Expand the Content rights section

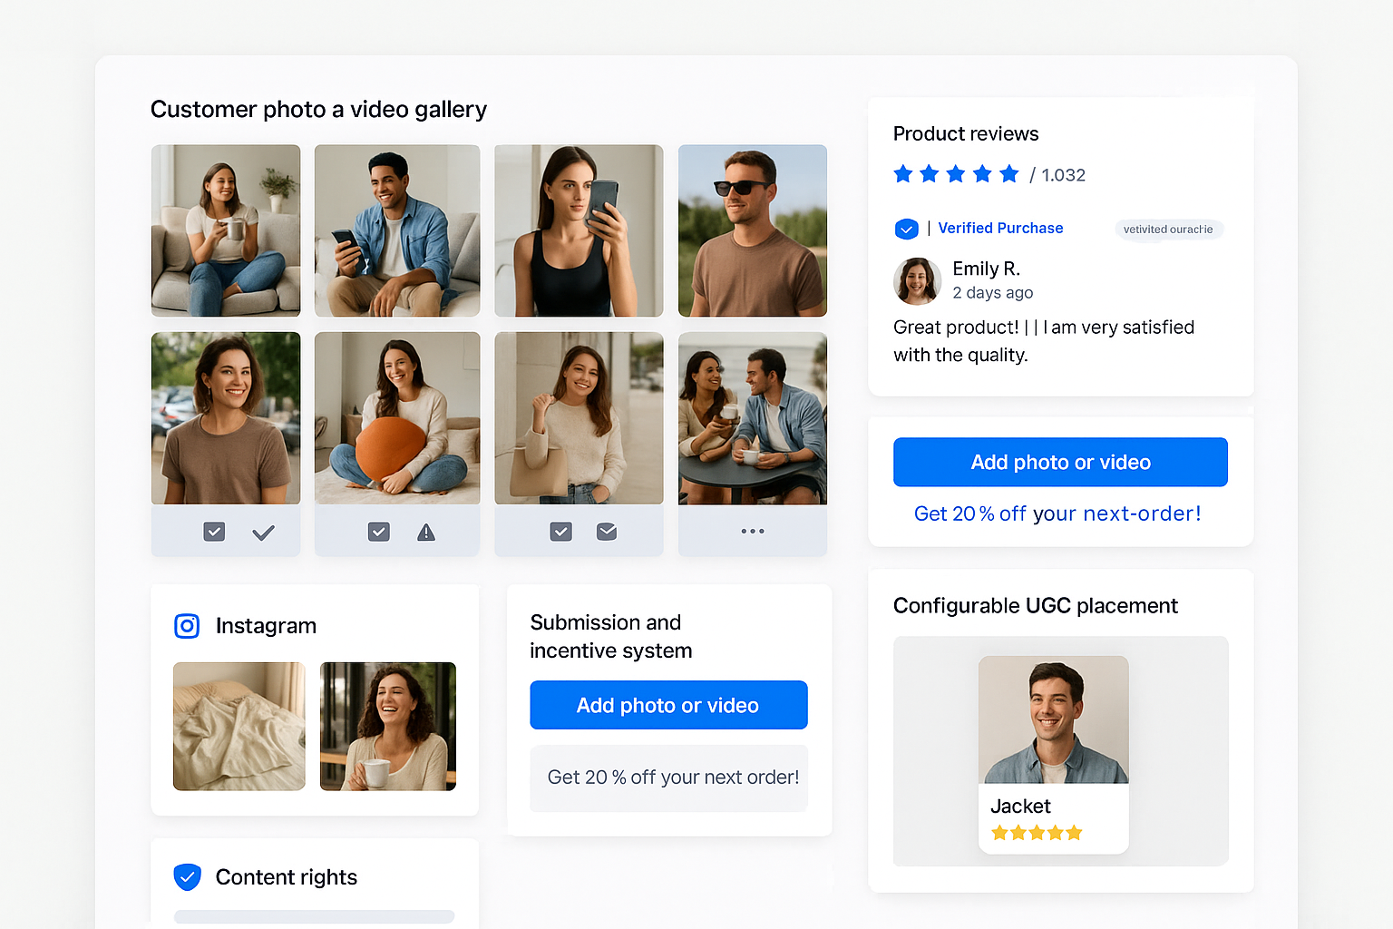(286, 876)
